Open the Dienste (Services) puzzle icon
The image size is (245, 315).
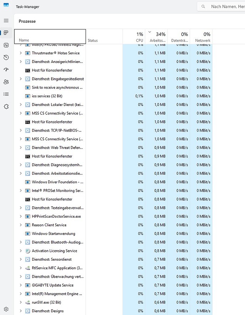coord(6,107)
